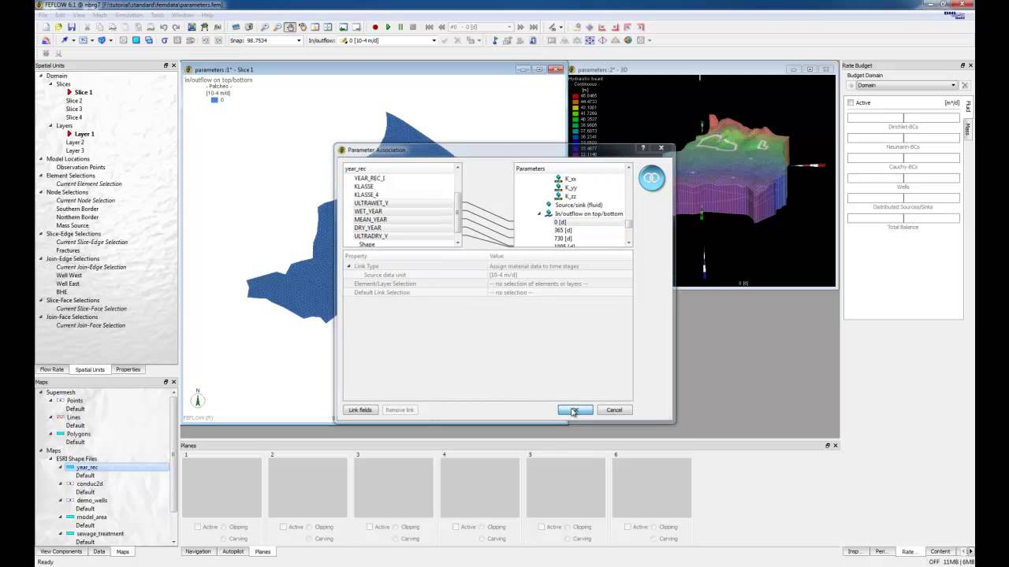Click the globe icon in second toolbar
This screenshot has width=1009, height=567.
pyautogui.click(x=628, y=40)
